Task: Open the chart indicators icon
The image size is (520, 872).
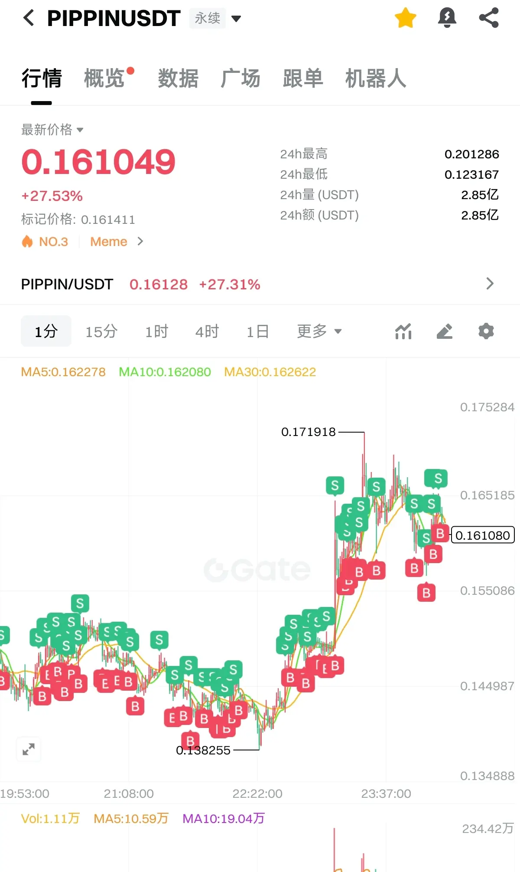Action: pos(403,331)
